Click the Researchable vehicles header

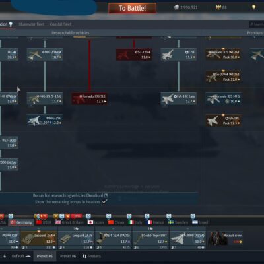pos(71,33)
